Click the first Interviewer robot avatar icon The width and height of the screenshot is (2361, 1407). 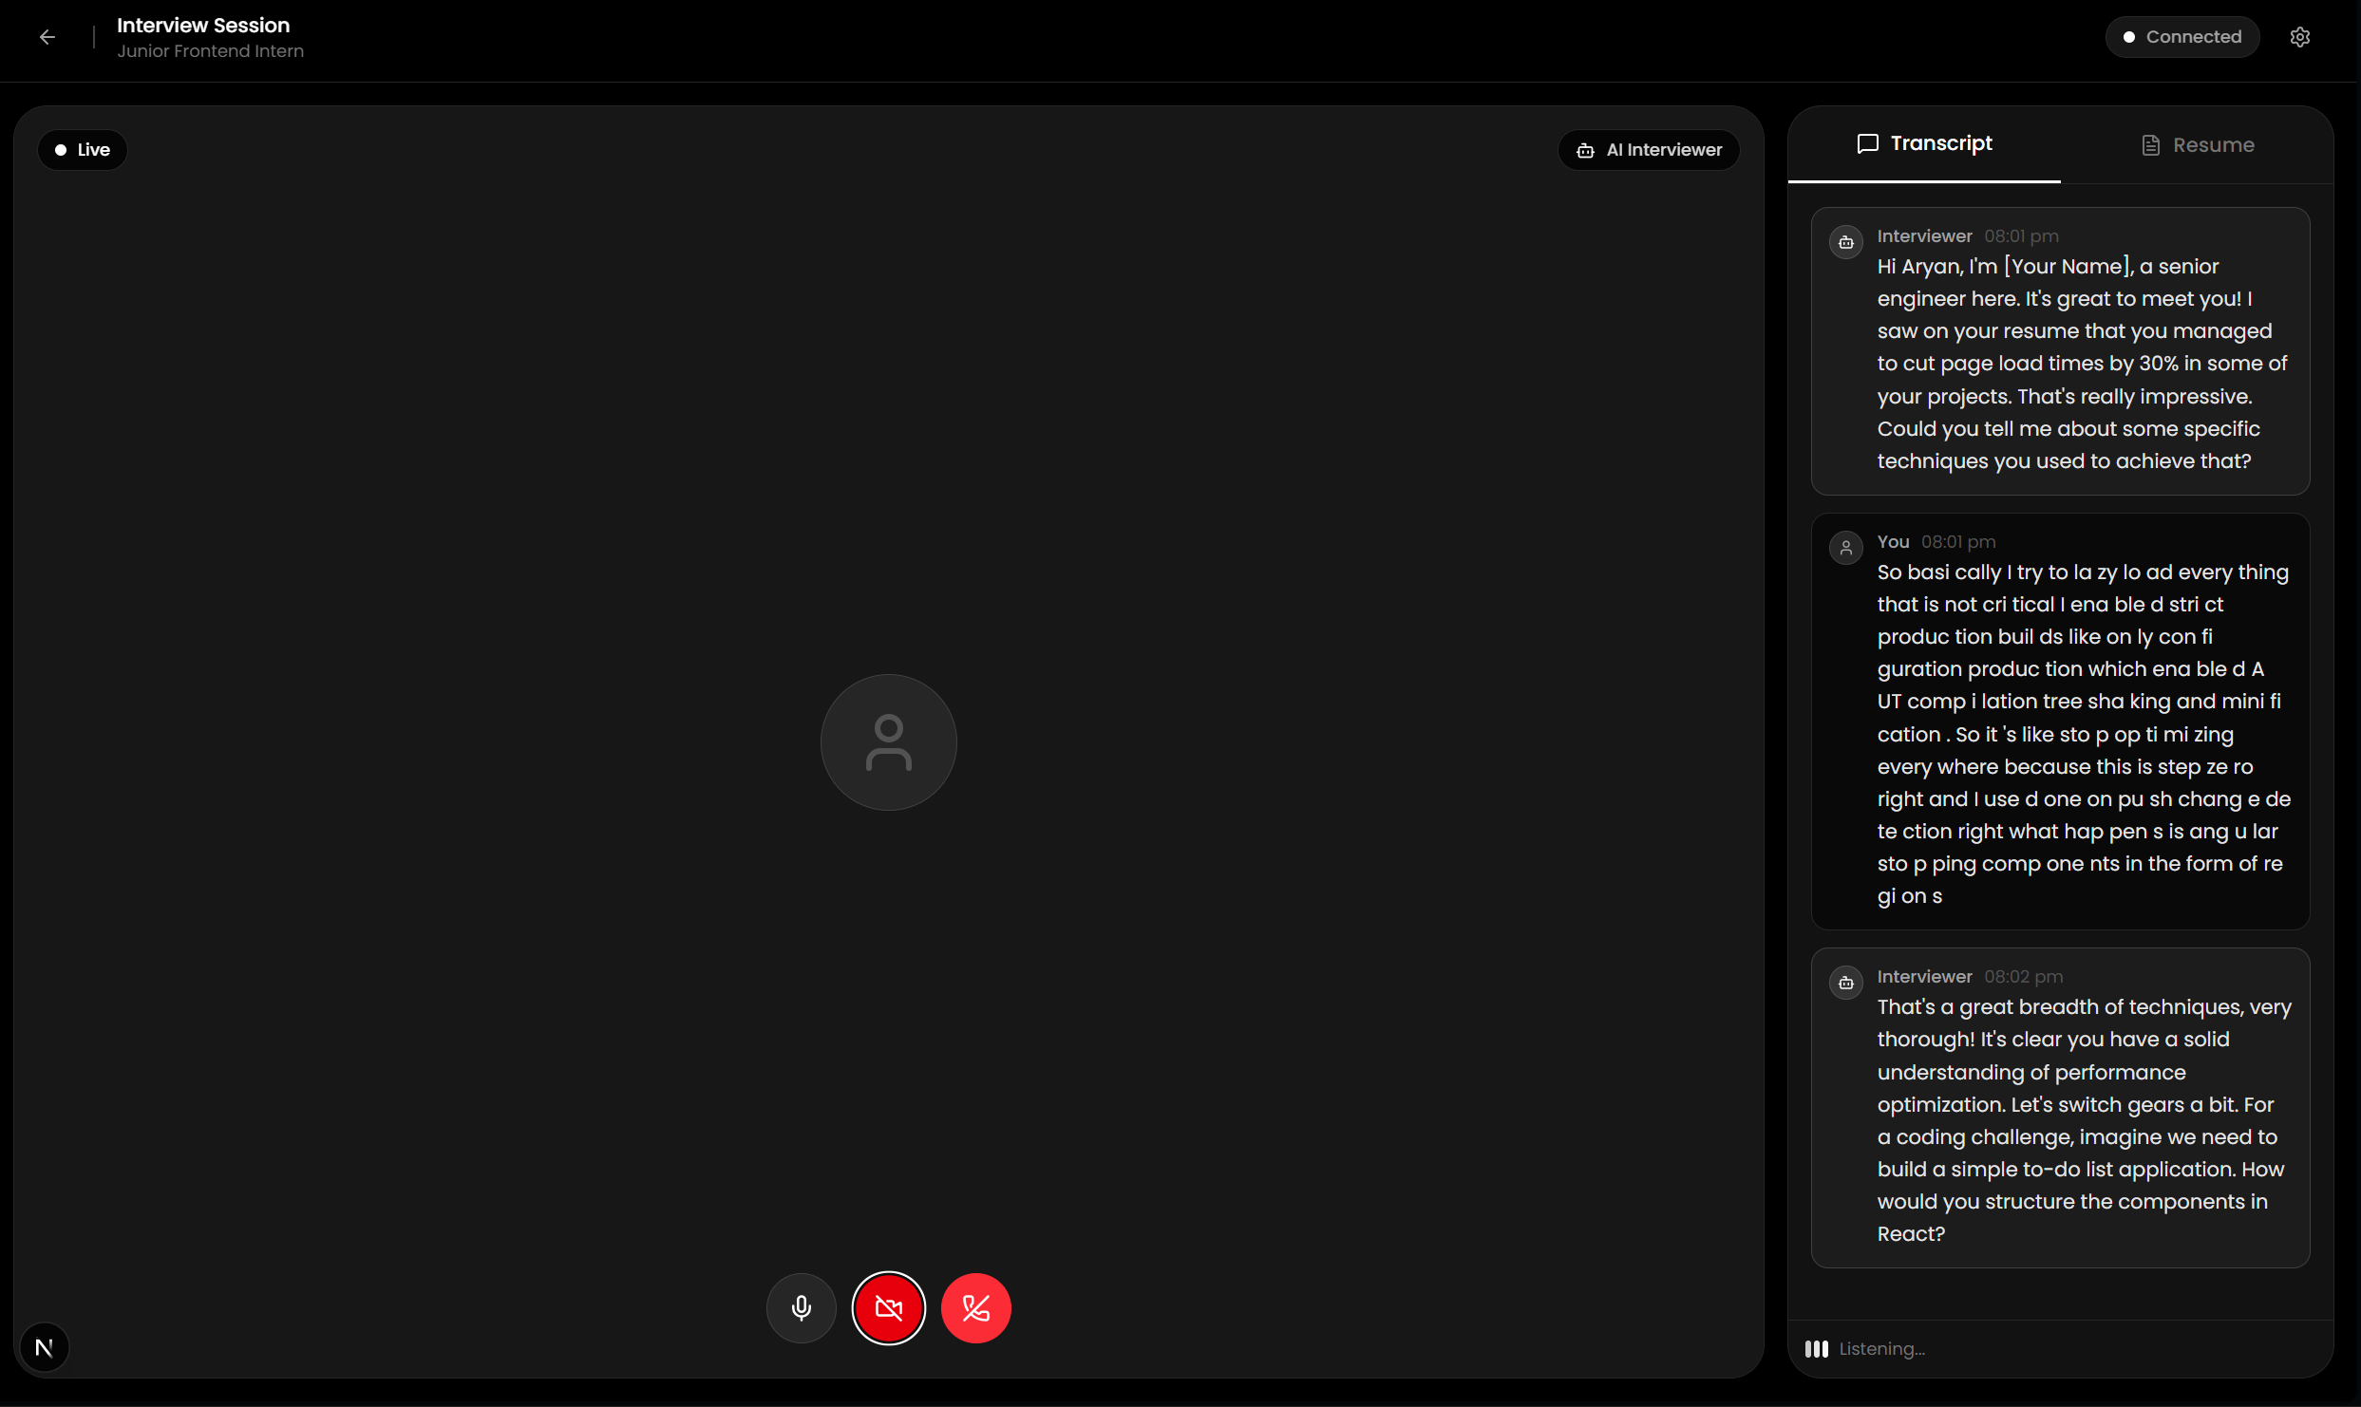click(1845, 242)
